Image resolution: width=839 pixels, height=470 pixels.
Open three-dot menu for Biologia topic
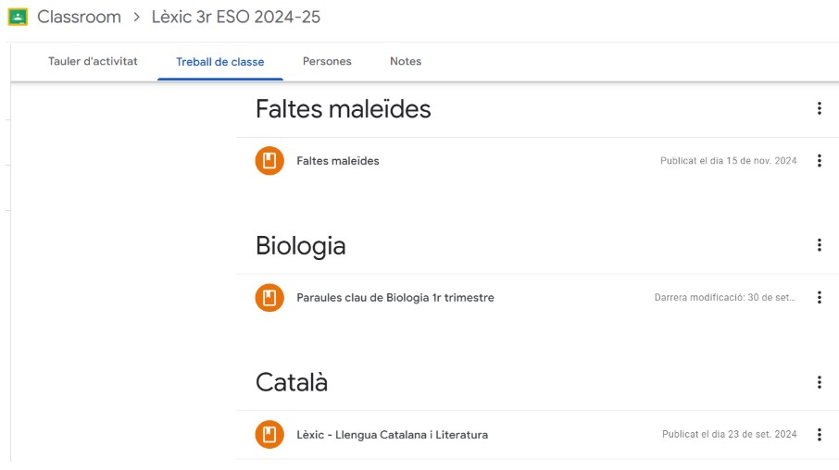click(x=819, y=245)
